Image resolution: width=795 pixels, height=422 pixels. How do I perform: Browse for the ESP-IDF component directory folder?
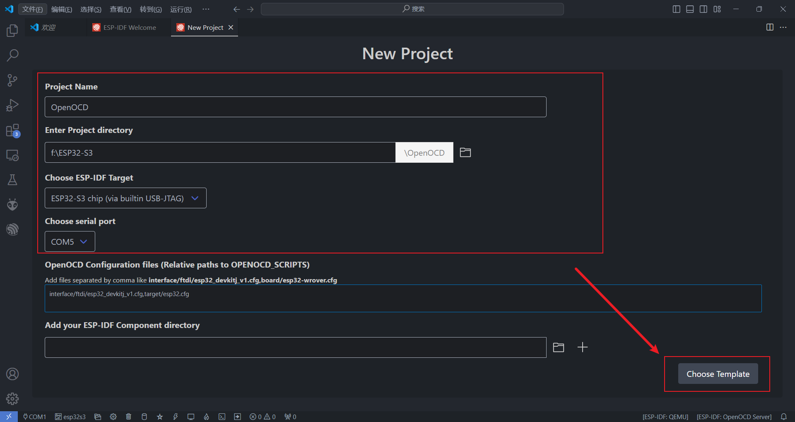point(559,347)
